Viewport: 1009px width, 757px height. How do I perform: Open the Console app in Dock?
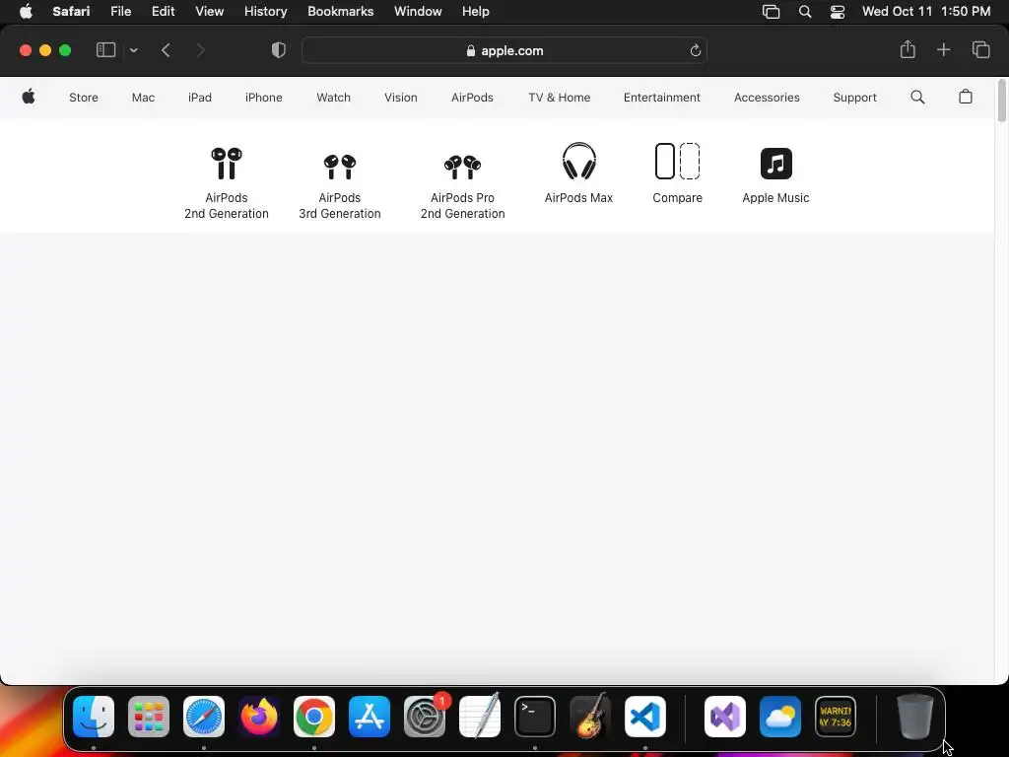coord(836,717)
